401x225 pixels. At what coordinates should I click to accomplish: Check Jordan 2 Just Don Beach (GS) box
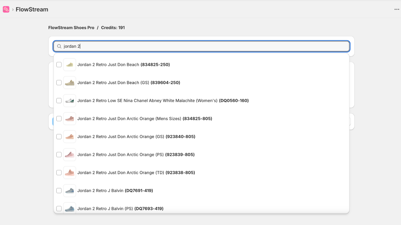coord(59,82)
